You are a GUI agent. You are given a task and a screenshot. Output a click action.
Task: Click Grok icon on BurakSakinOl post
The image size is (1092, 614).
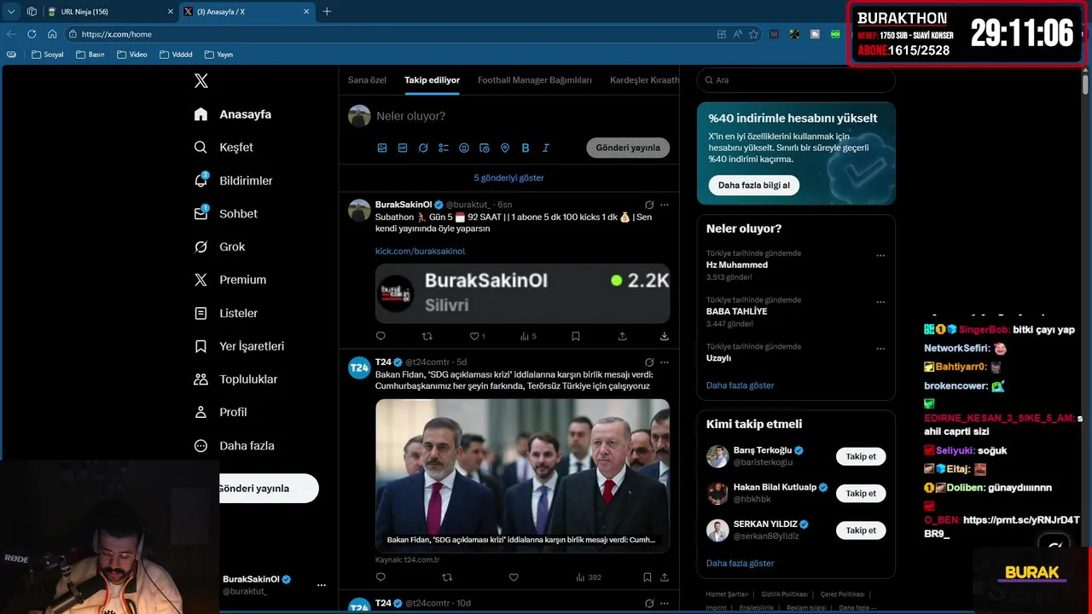click(649, 205)
